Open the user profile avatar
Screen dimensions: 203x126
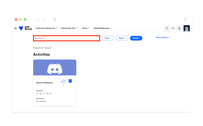click(x=186, y=28)
